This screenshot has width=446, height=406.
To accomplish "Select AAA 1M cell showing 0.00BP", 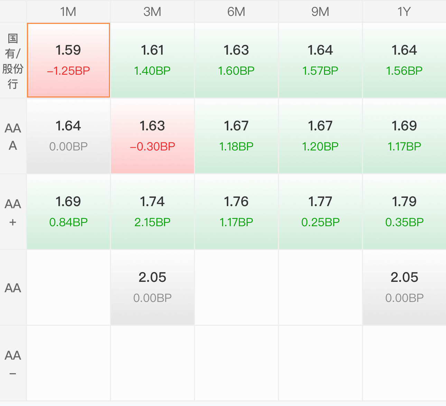I will click(x=68, y=136).
